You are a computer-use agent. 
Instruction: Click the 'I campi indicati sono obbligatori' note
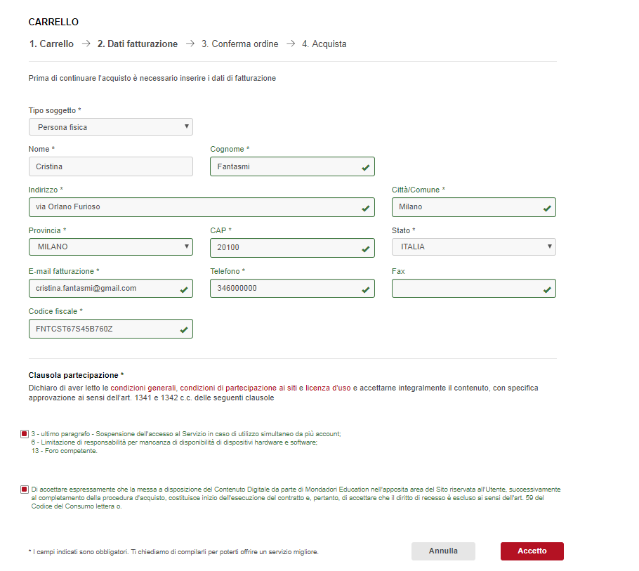point(173,552)
